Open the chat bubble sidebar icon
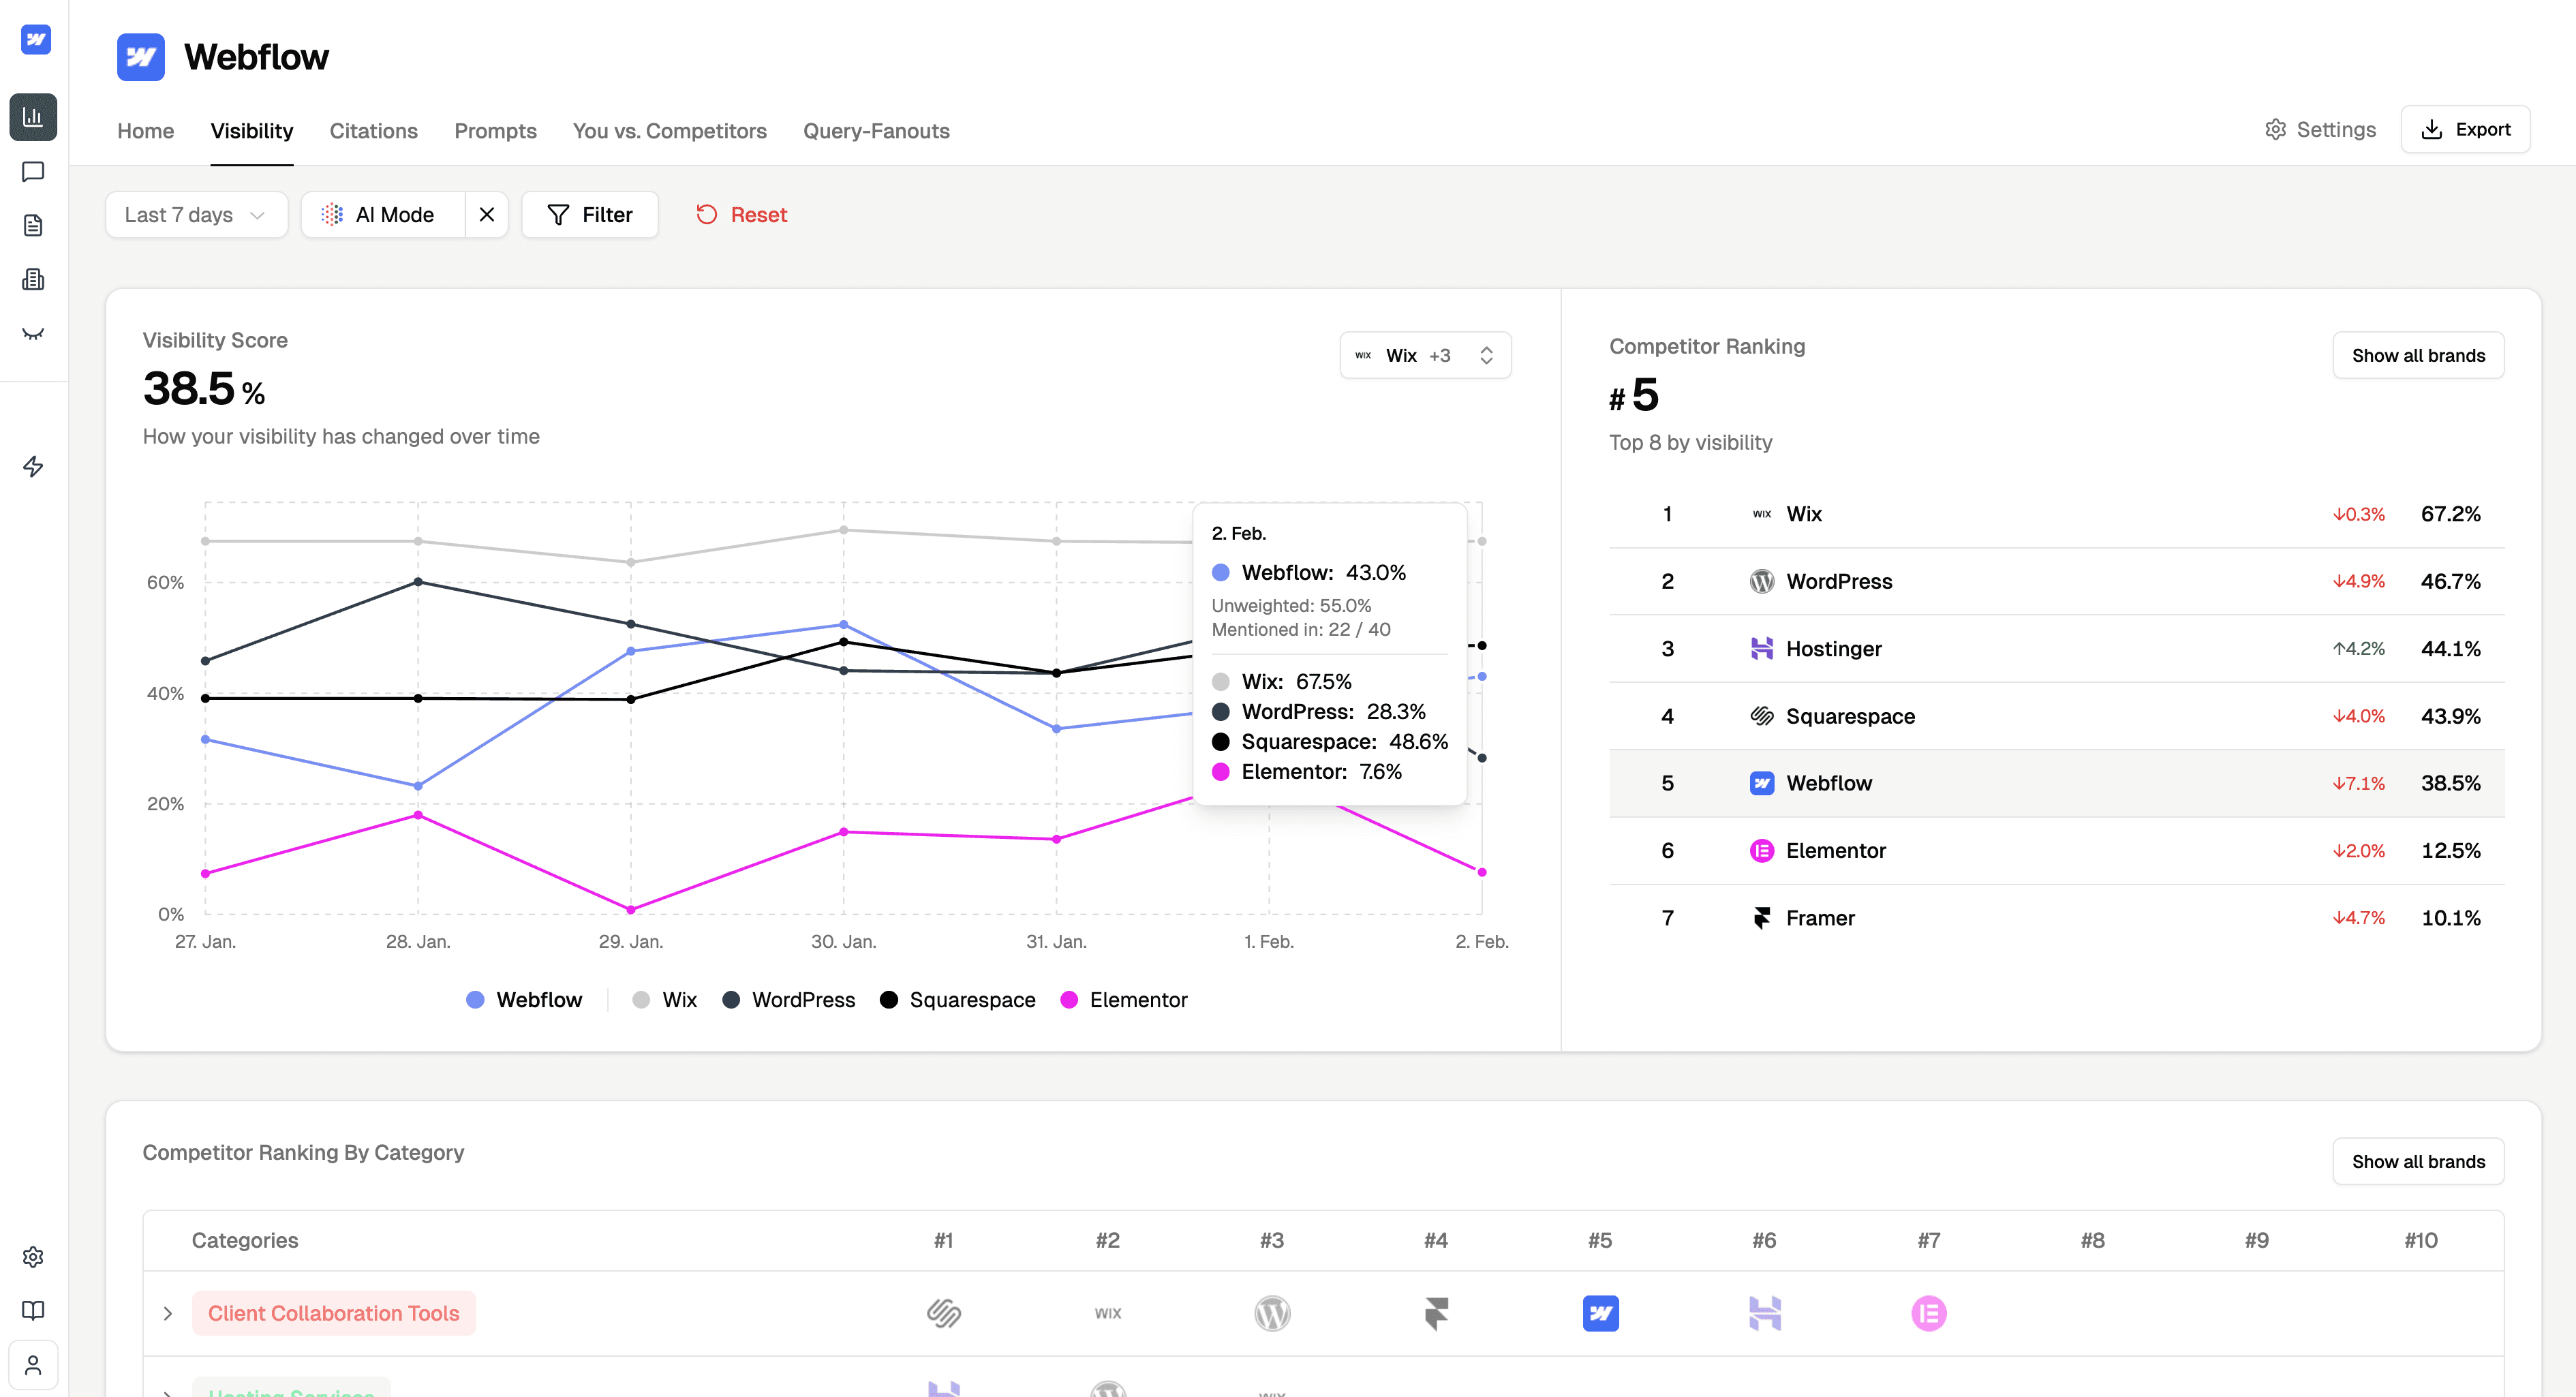Screen dimensions: 2576x1397 (x=33, y=172)
